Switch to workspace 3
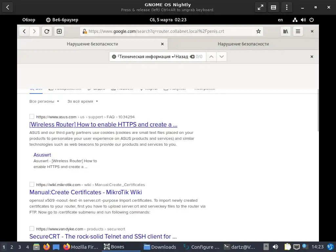The height and width of the screenshot is (252, 336). (20, 247)
